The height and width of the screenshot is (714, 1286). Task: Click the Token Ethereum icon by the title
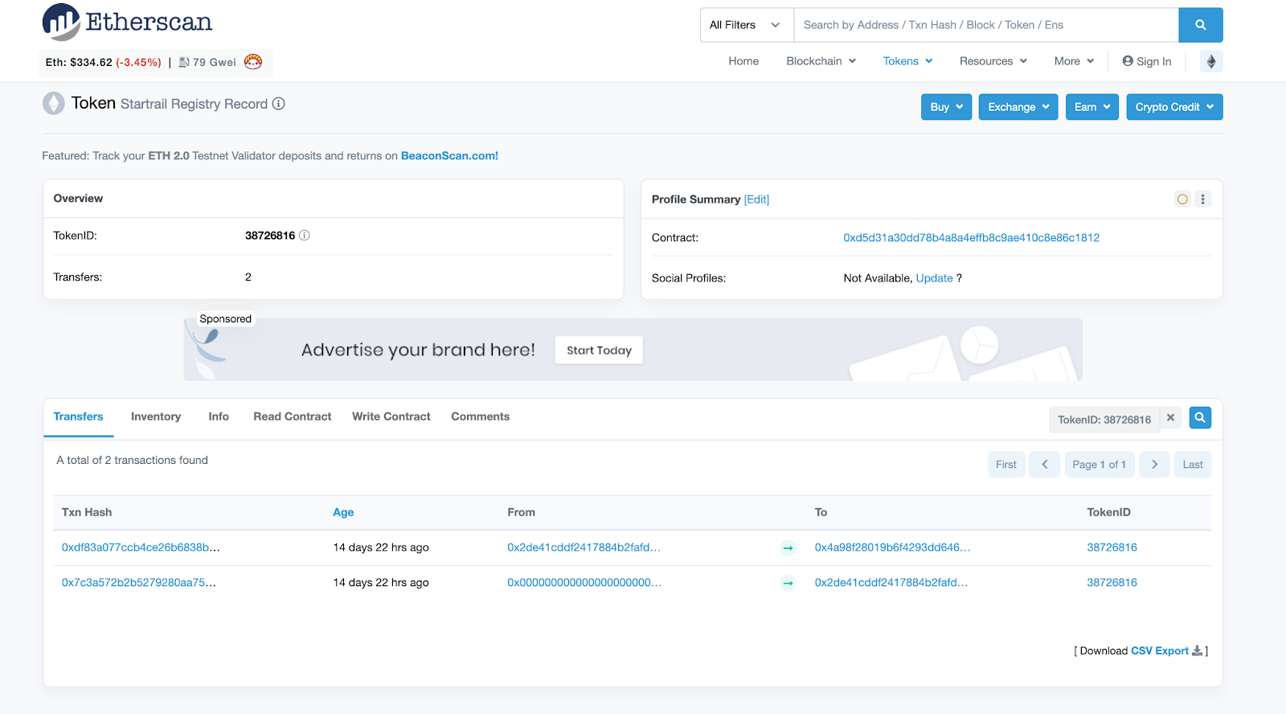coord(54,104)
